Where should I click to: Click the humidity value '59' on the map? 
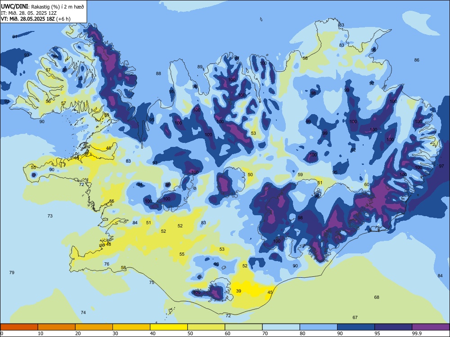tap(300, 174)
